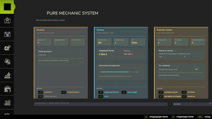Click the Resumo do mercado heading
The width and height of the screenshot is (212, 119).
click(x=166, y=51)
